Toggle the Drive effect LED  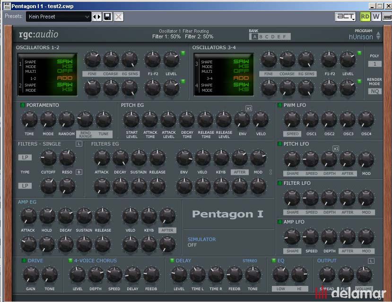24,260
